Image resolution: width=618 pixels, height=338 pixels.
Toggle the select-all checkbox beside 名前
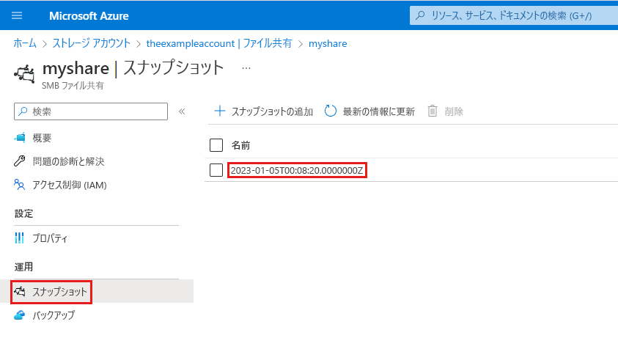[x=216, y=145]
